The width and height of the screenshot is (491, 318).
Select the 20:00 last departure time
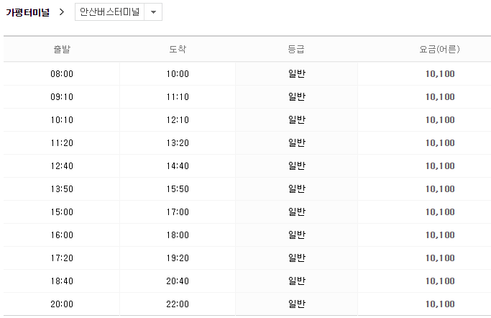pyautogui.click(x=62, y=304)
